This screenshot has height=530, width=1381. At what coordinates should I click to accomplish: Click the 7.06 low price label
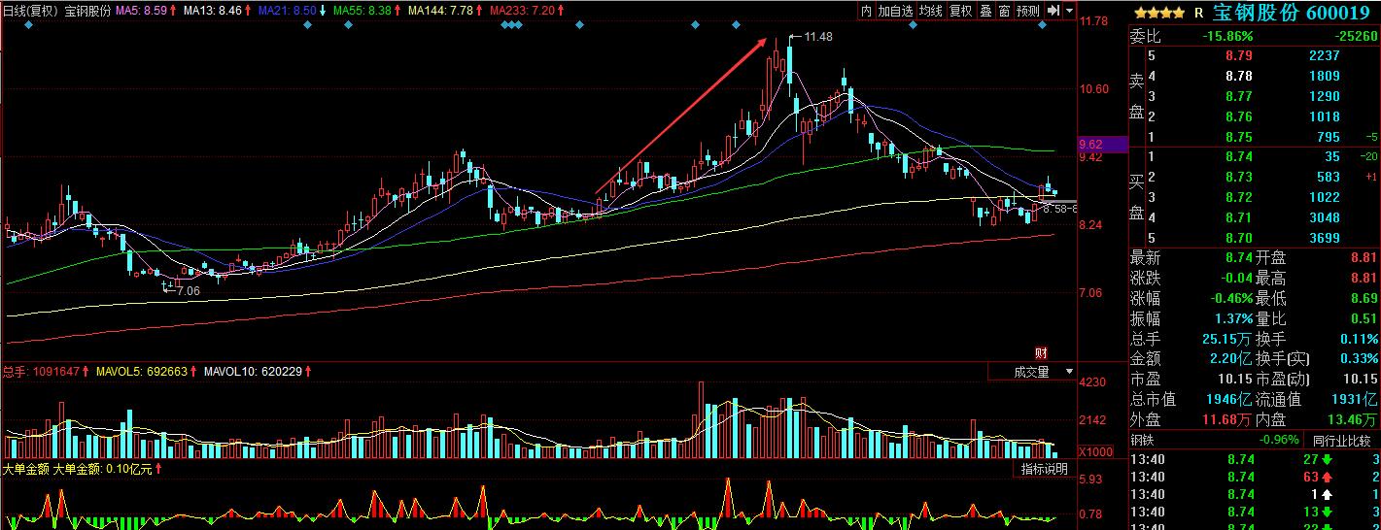pyautogui.click(x=188, y=290)
